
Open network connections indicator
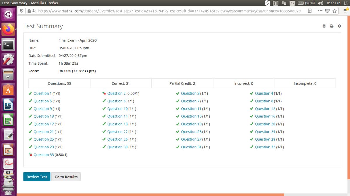pos(284,3)
